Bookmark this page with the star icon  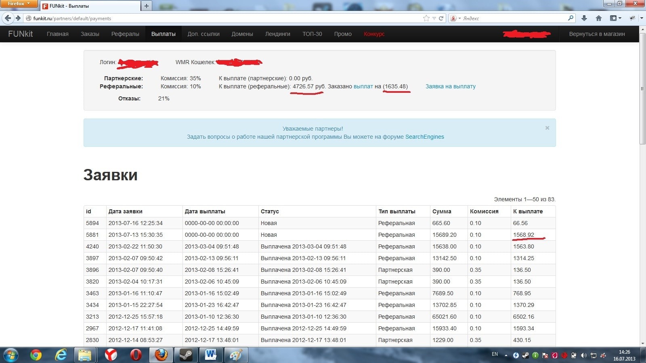click(x=426, y=18)
